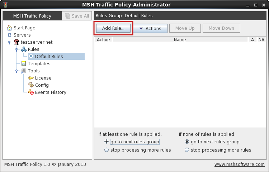
Task: Select 'go to next rules group' under 'none of rules'
Action: coord(187,142)
